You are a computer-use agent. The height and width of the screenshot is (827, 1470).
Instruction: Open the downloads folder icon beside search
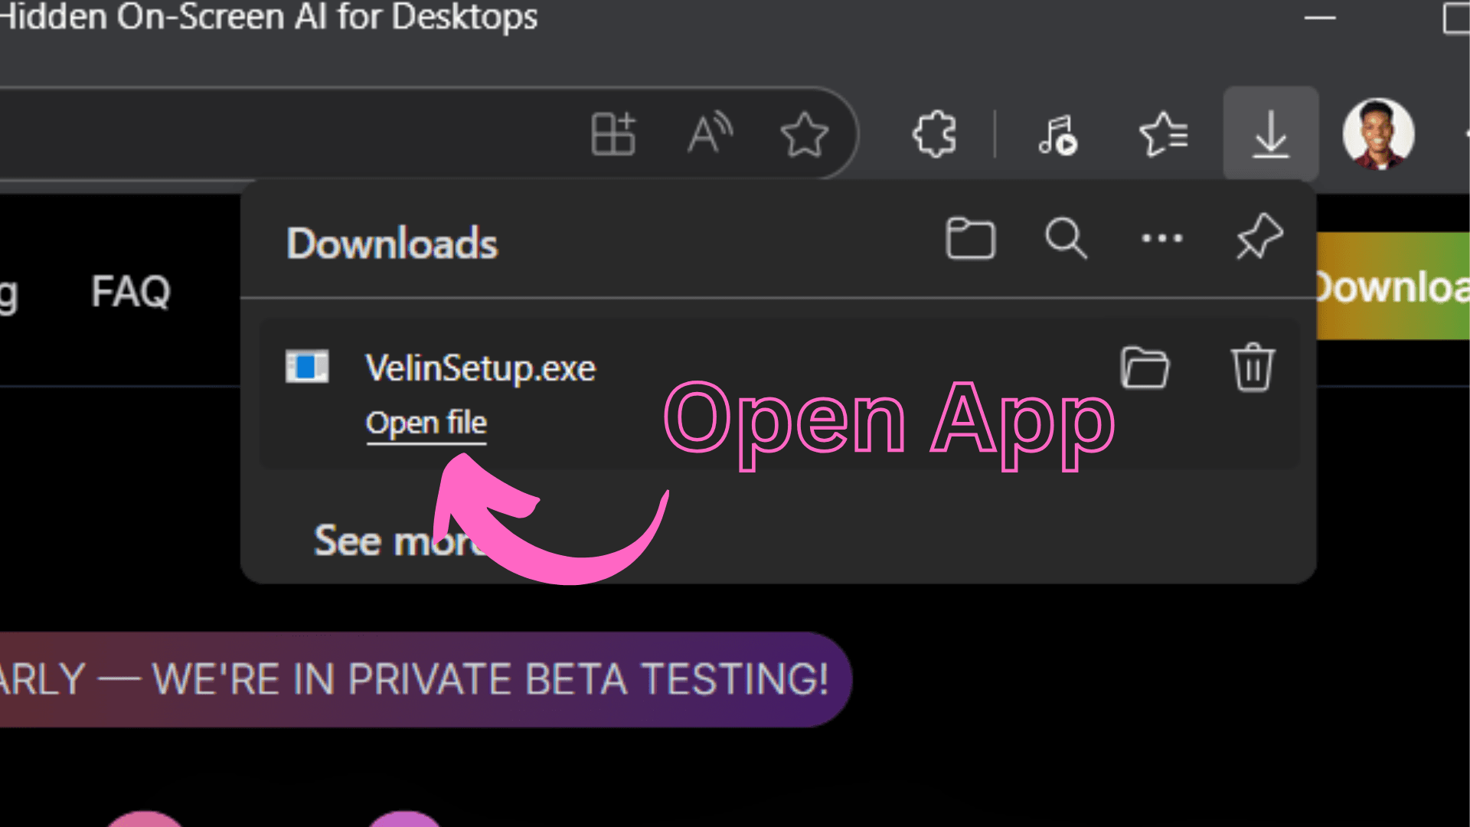(970, 238)
